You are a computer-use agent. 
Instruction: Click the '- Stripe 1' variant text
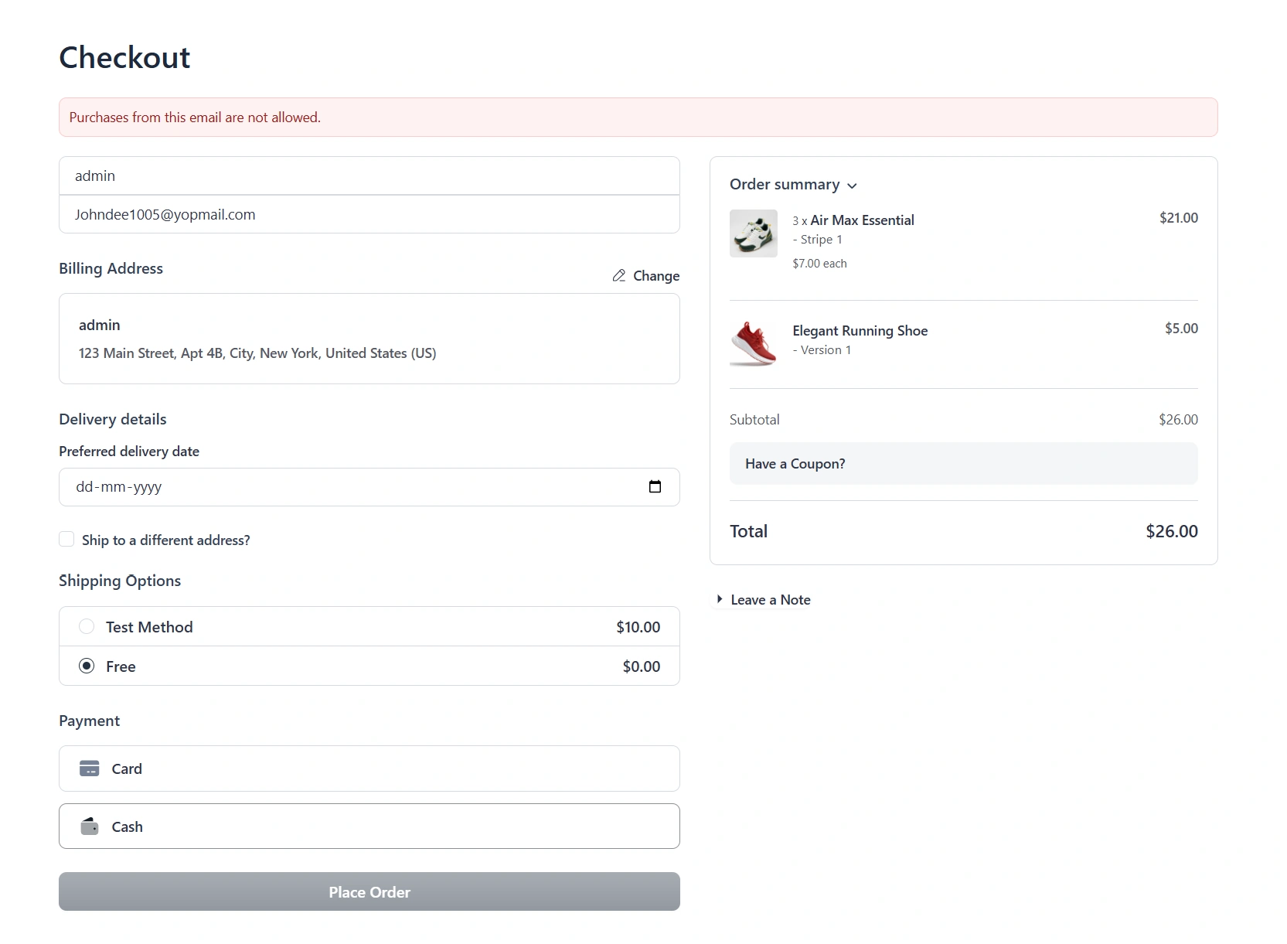pos(817,240)
